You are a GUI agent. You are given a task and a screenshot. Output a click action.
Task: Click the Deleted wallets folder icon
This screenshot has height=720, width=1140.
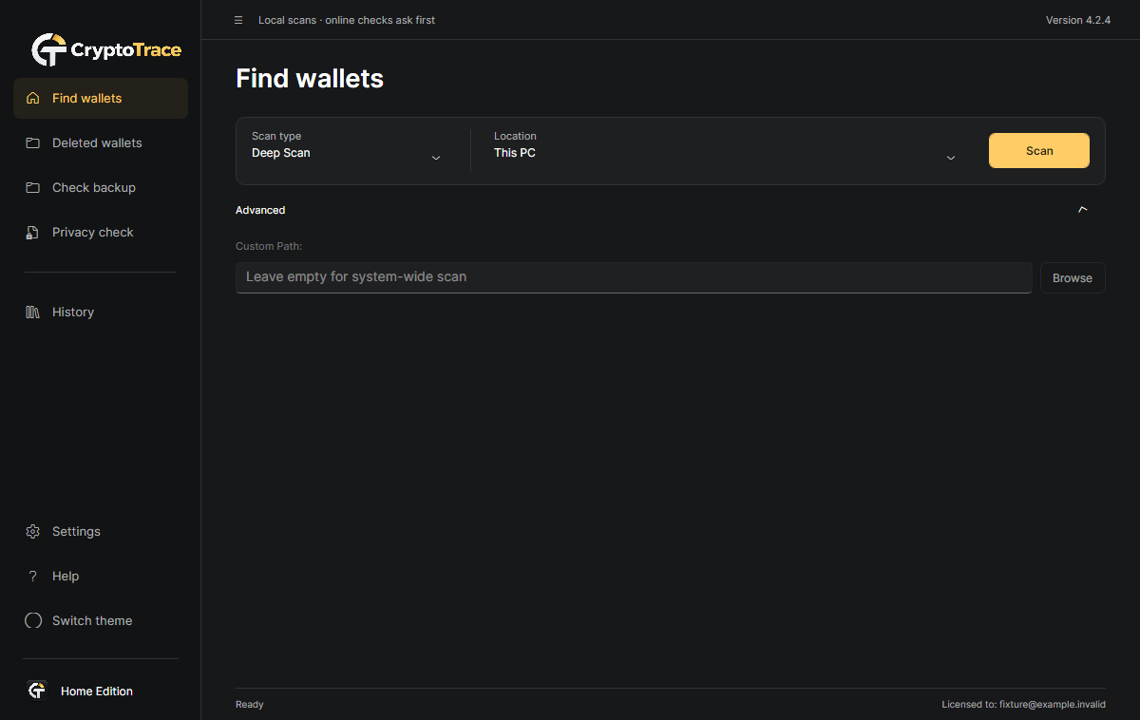pos(33,142)
